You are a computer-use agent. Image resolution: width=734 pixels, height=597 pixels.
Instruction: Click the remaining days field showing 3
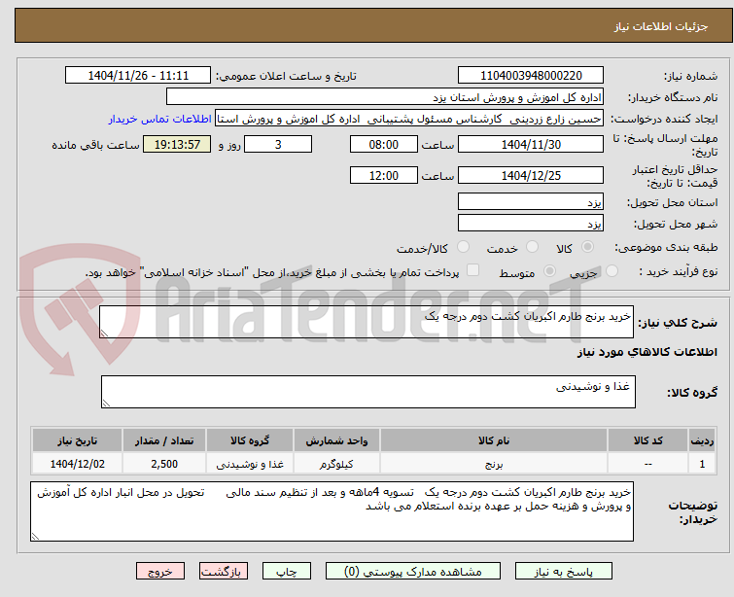278,144
